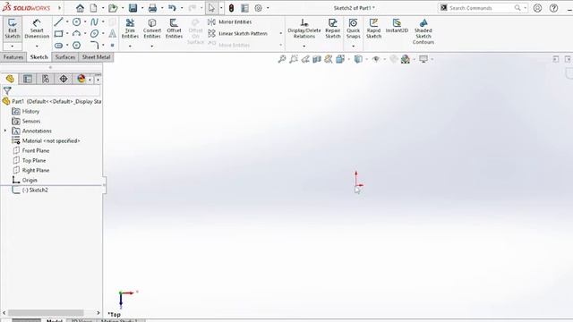
Task: Expand Display/Delete Relations dropdown arrow
Action: pos(304,46)
